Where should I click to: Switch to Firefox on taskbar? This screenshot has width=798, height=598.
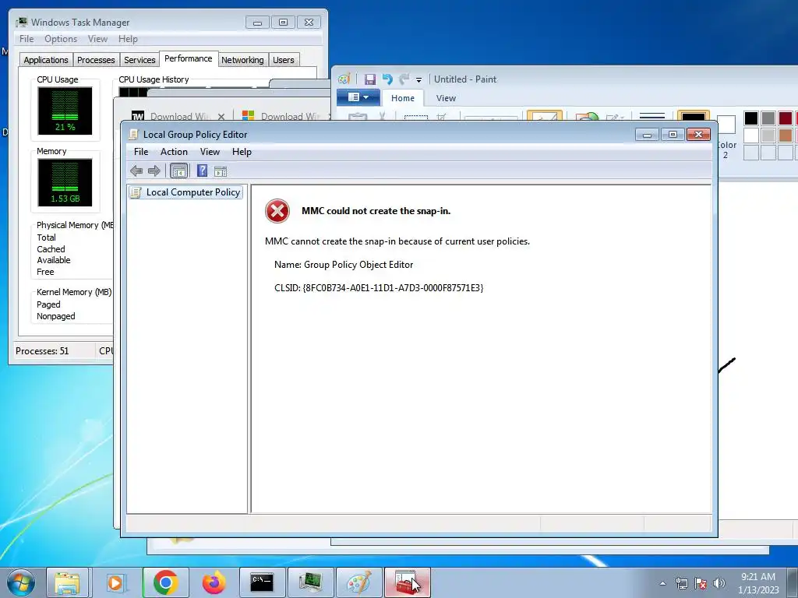(214, 582)
